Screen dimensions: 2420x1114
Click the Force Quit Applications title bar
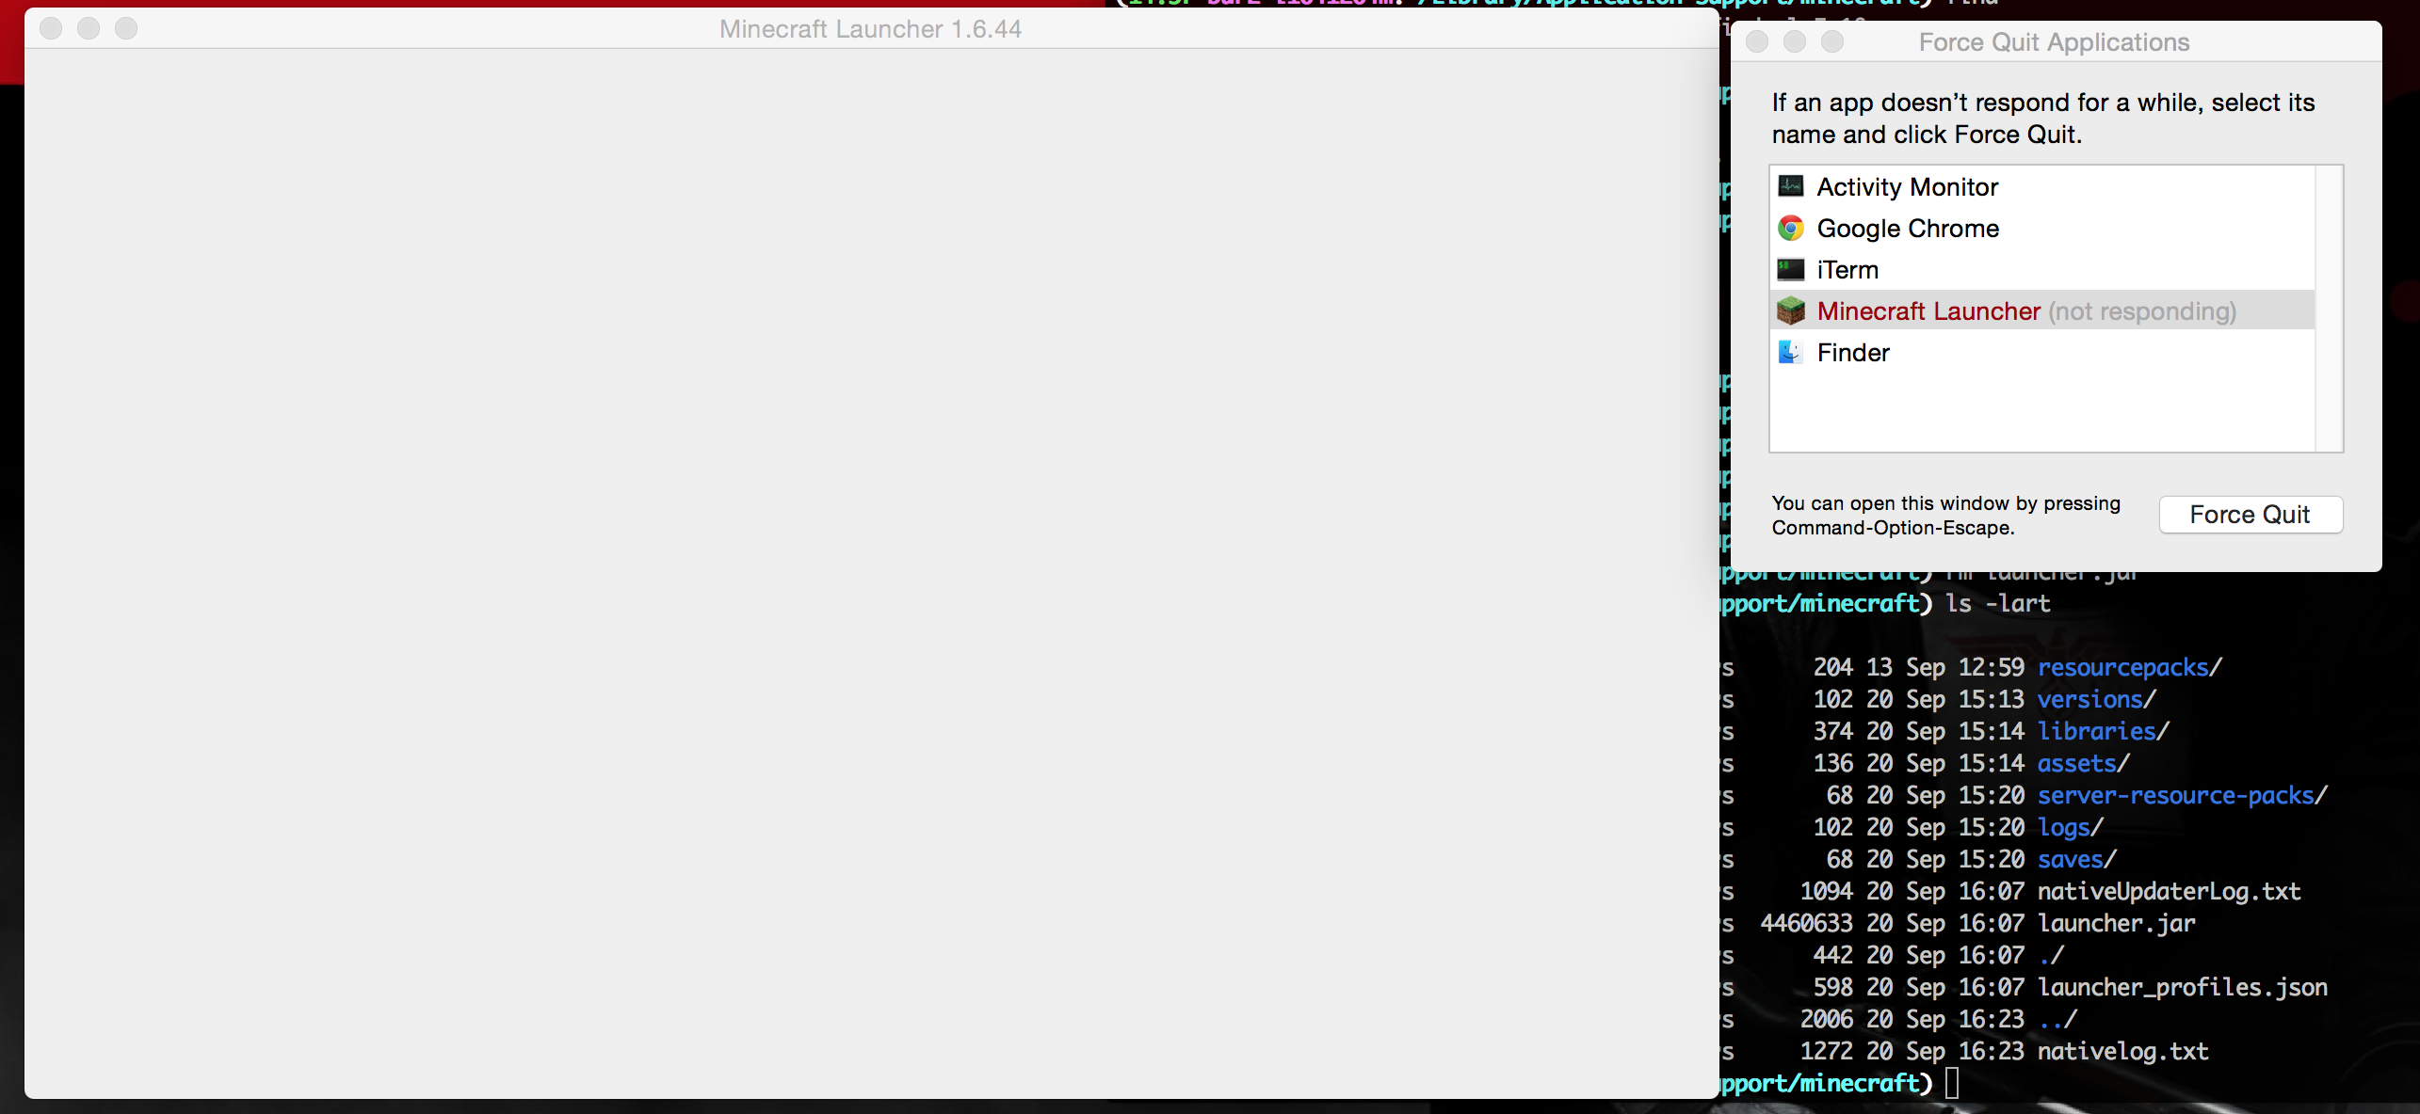[x=2053, y=42]
